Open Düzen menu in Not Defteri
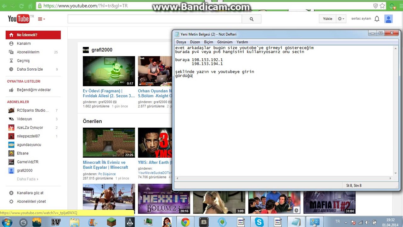 [x=195, y=42]
